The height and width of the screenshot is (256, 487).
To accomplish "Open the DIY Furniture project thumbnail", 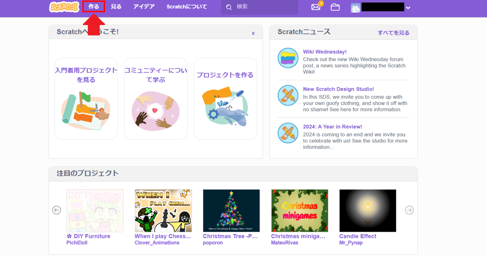I will 95,210.
